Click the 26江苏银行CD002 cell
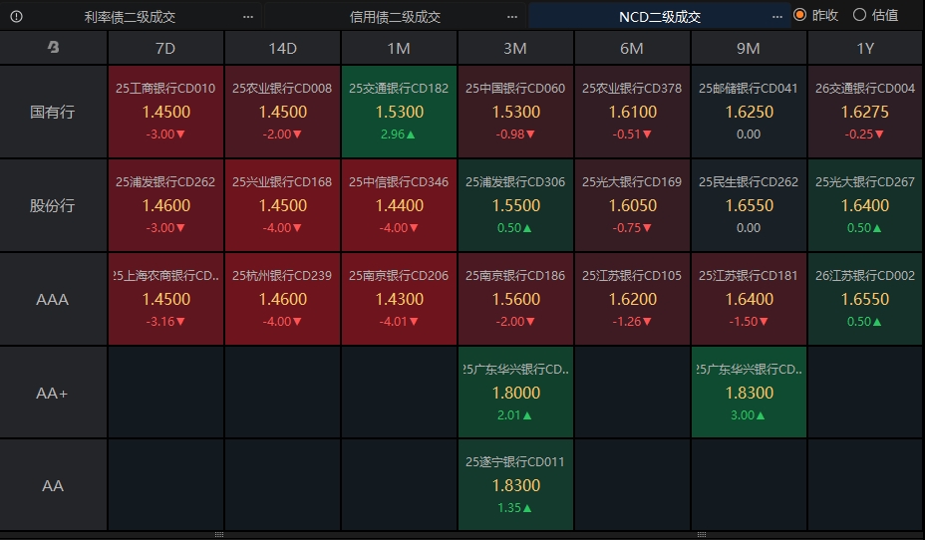 pos(865,299)
